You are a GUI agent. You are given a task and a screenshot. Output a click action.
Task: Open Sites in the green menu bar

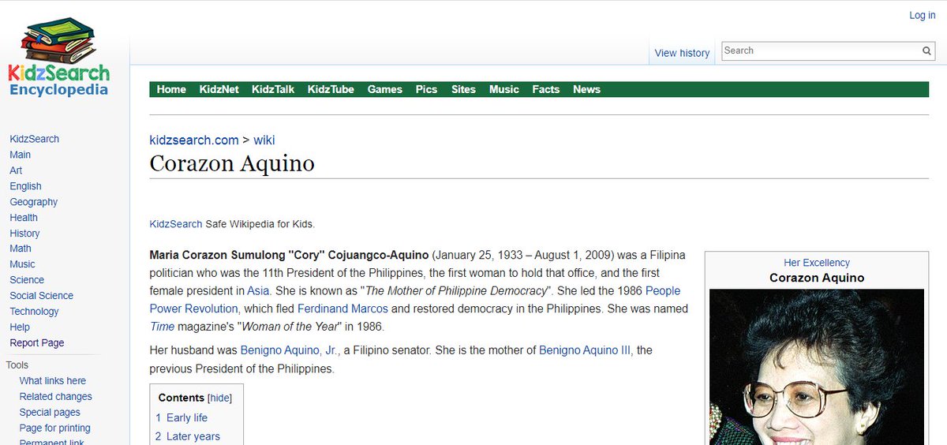click(x=463, y=89)
